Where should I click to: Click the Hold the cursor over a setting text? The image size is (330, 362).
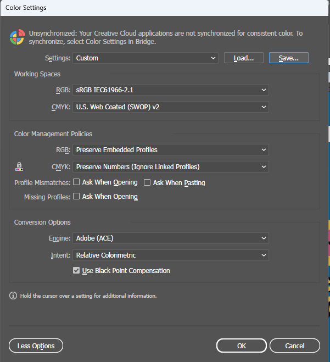point(88,296)
